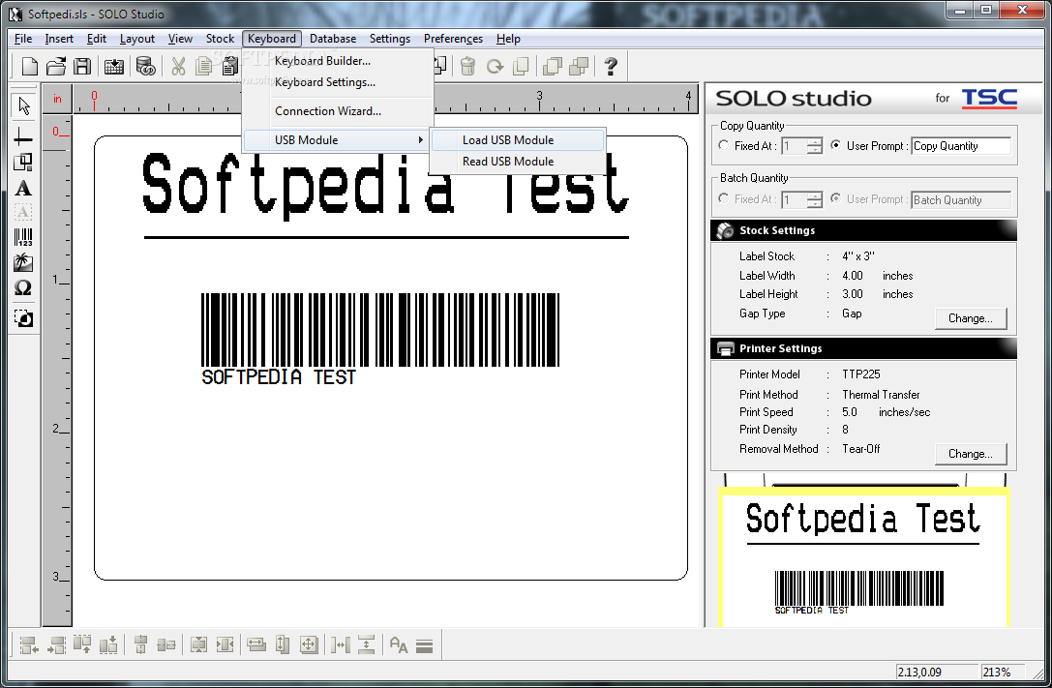This screenshot has width=1052, height=688.
Task: Open the Layout menu
Action: (136, 39)
